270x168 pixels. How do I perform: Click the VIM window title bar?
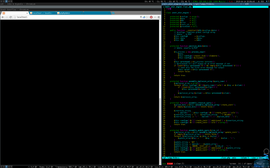click(216, 4)
